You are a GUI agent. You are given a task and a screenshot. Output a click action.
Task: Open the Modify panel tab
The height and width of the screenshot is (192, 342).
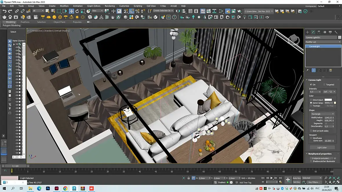click(313, 32)
